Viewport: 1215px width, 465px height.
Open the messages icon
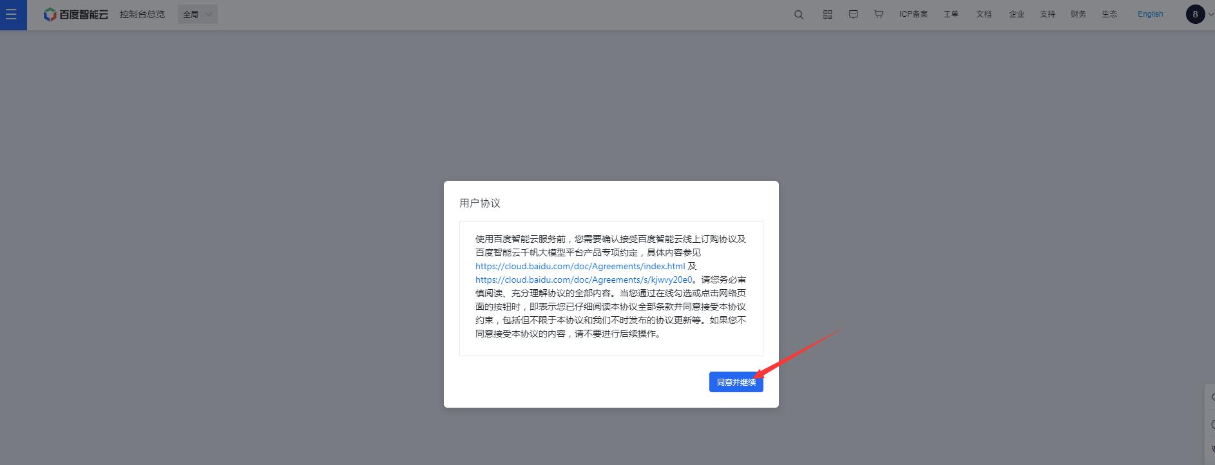click(853, 14)
